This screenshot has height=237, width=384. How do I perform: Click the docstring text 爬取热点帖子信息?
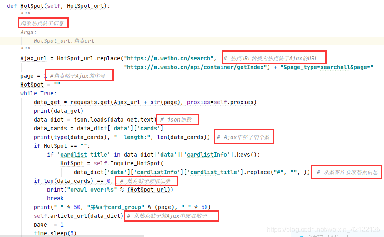(x=42, y=23)
